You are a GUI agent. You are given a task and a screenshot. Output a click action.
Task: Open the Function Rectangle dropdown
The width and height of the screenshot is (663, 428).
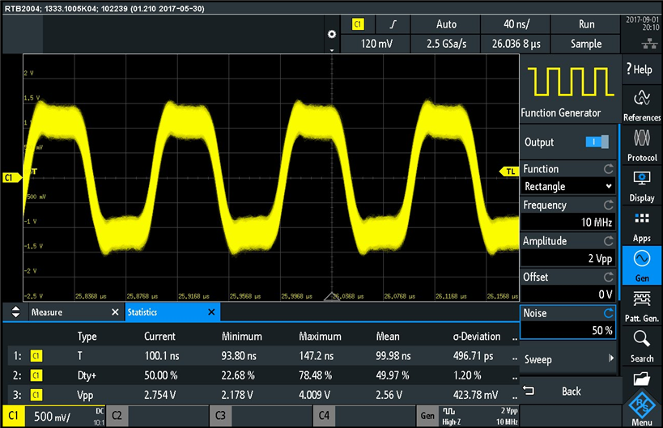[567, 186]
